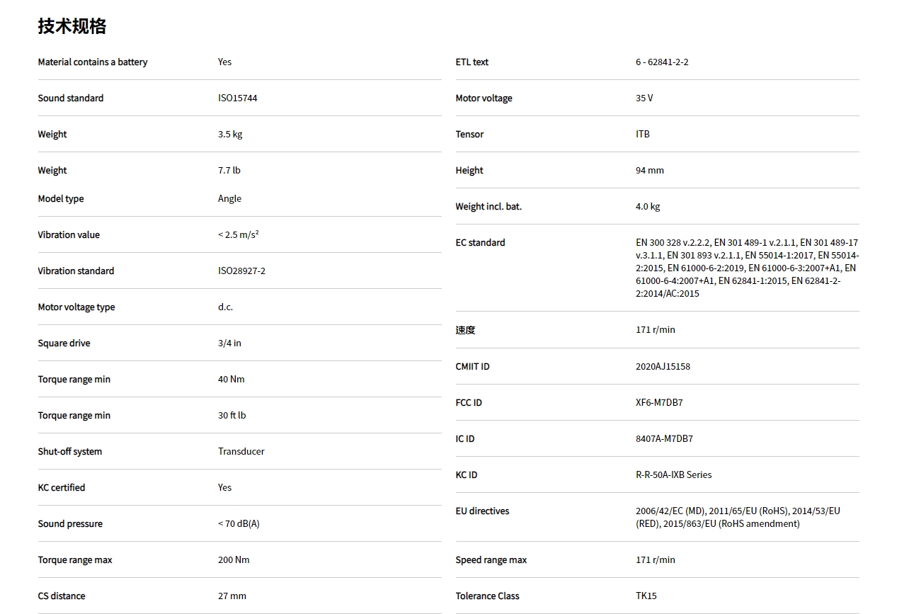Select the 35 V motor voltage value
Image resolution: width=909 pixels, height=614 pixels.
[x=644, y=98]
